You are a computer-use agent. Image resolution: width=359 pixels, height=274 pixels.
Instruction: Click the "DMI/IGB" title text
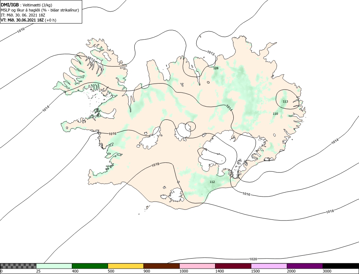(10, 4)
